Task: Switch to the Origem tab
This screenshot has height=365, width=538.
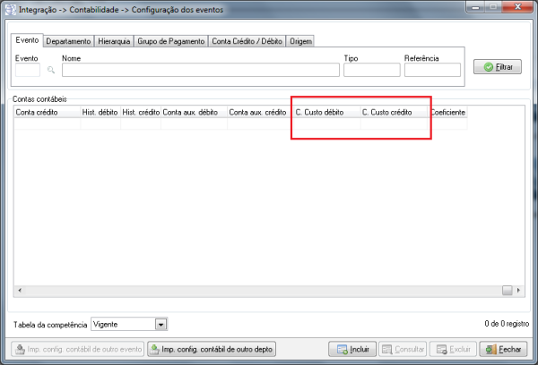Action: (x=301, y=41)
